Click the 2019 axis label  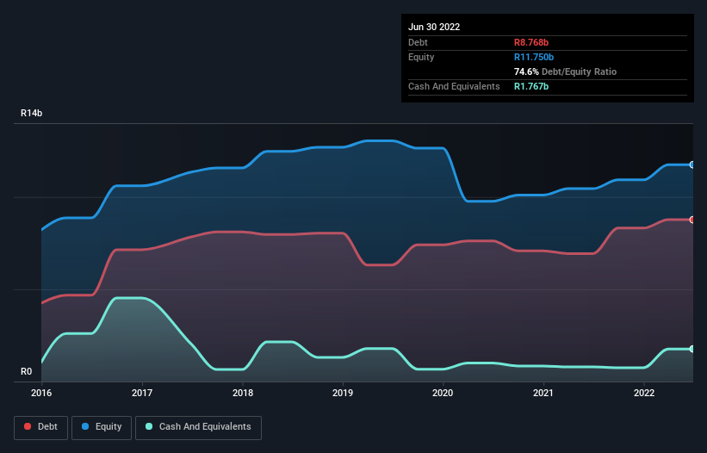coord(343,393)
